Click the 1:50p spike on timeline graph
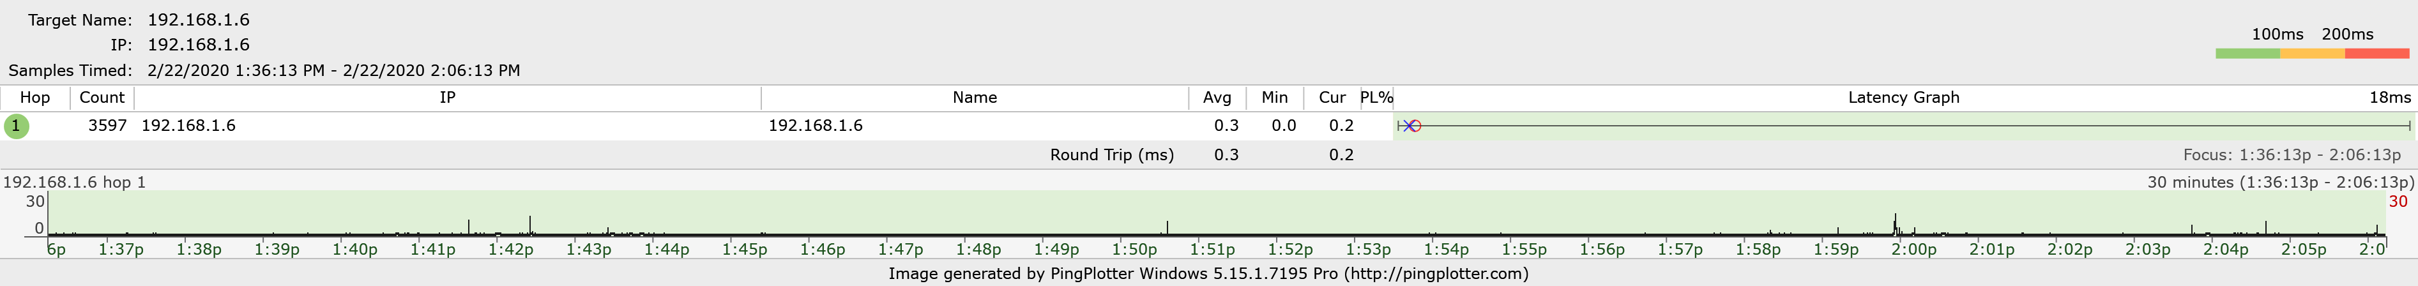The height and width of the screenshot is (286, 2418). [1167, 228]
